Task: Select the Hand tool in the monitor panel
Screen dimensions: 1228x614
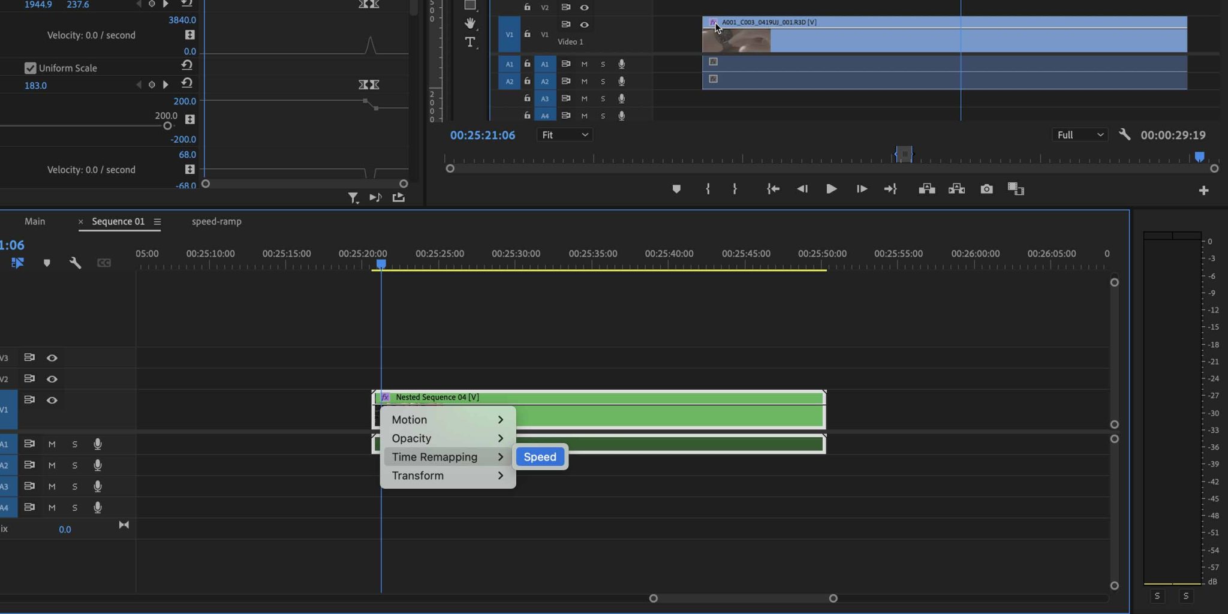Action: pyautogui.click(x=471, y=23)
